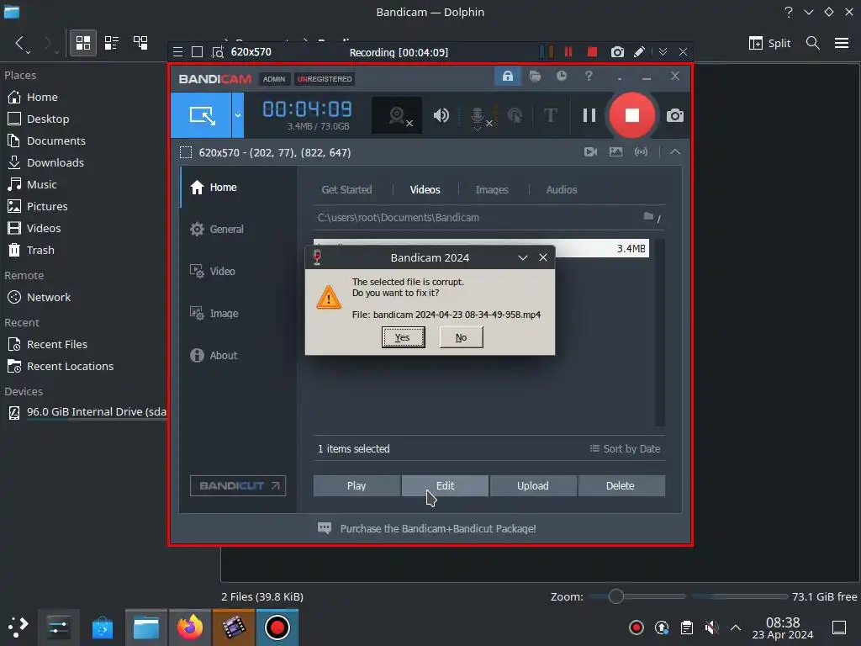The image size is (861, 646).
Task: Click the Bandicam lock-on-top icon
Action: click(x=507, y=77)
